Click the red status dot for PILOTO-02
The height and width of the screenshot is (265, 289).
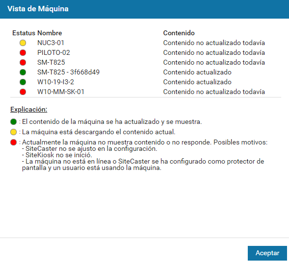23,52
